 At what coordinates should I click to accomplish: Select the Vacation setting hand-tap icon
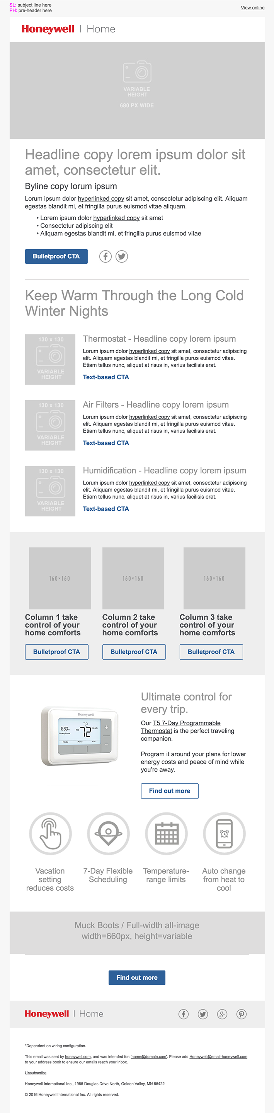[x=50, y=833]
